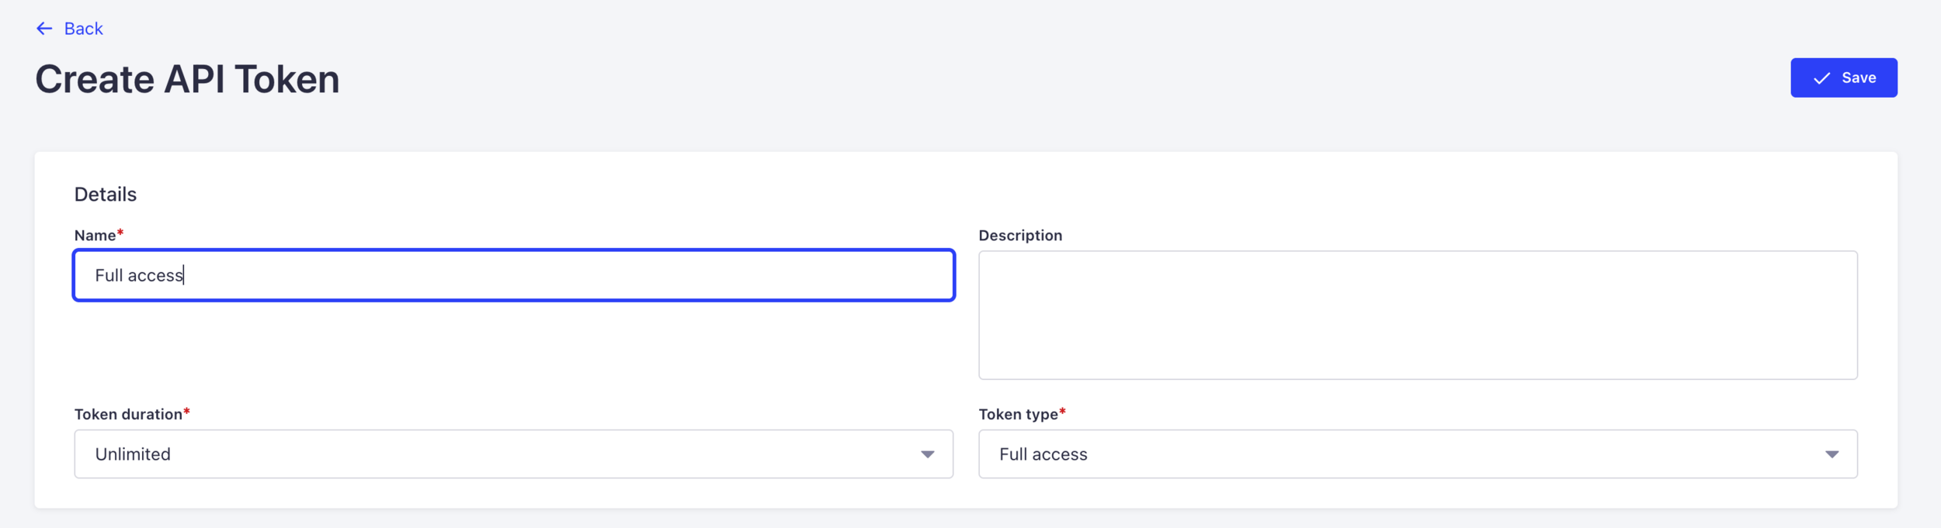
Task: Click the Token type caret arrow
Action: pyautogui.click(x=1832, y=454)
